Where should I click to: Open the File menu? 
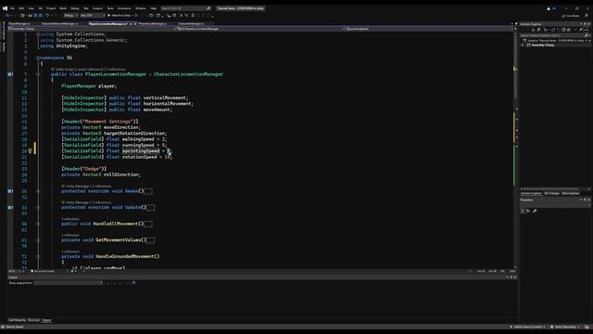(12, 8)
